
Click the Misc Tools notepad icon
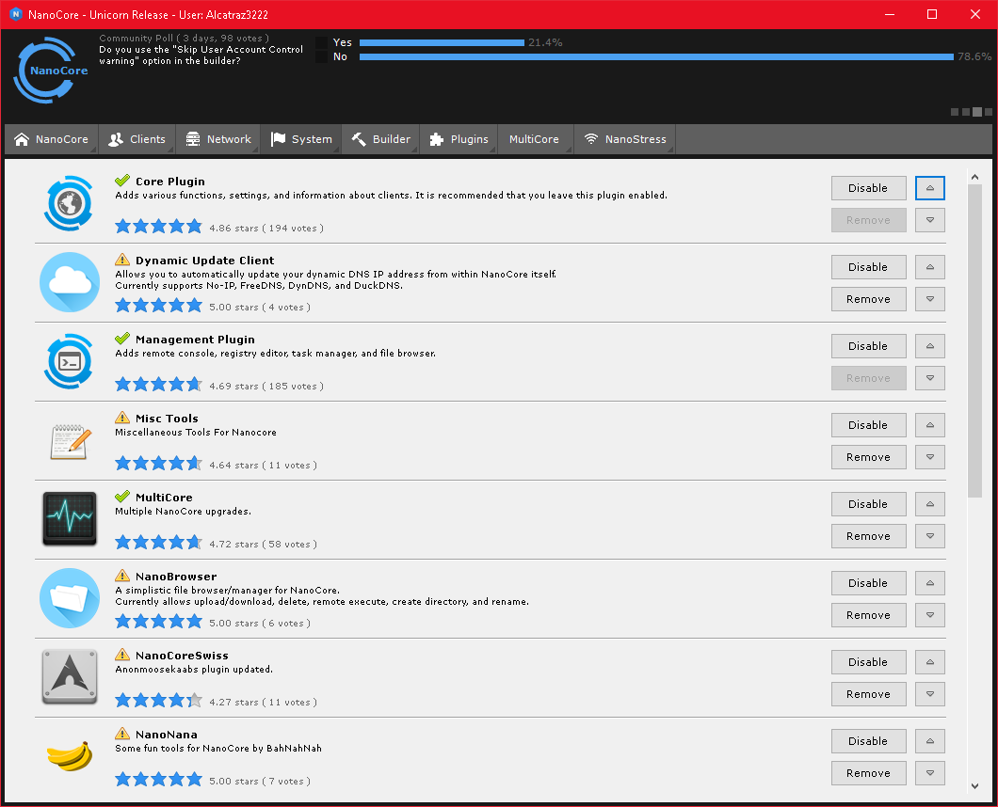[x=70, y=440]
